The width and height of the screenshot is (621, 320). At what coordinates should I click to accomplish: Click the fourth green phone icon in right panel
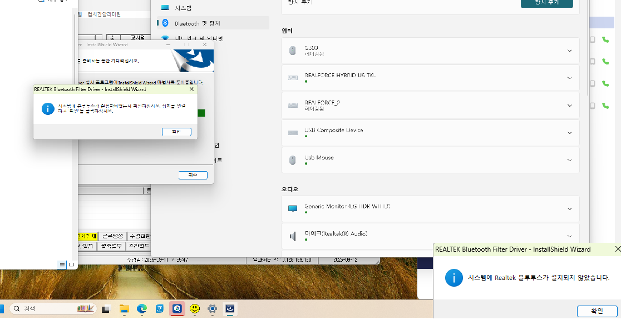coord(605,106)
